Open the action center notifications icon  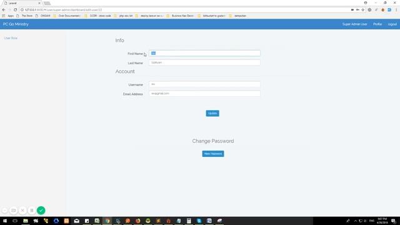click(393, 221)
